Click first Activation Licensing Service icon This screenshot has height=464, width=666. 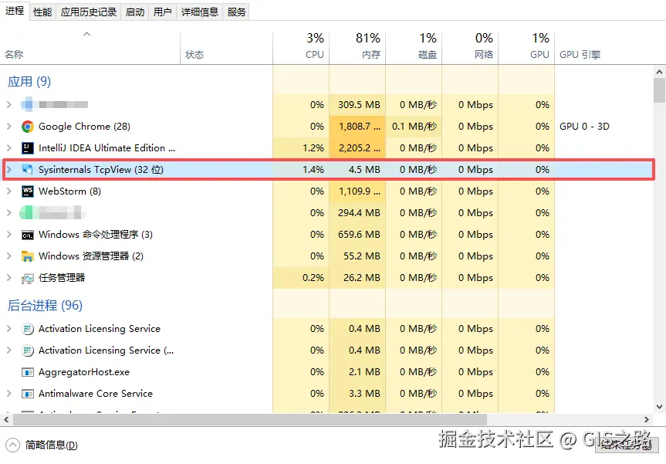pyautogui.click(x=28, y=329)
